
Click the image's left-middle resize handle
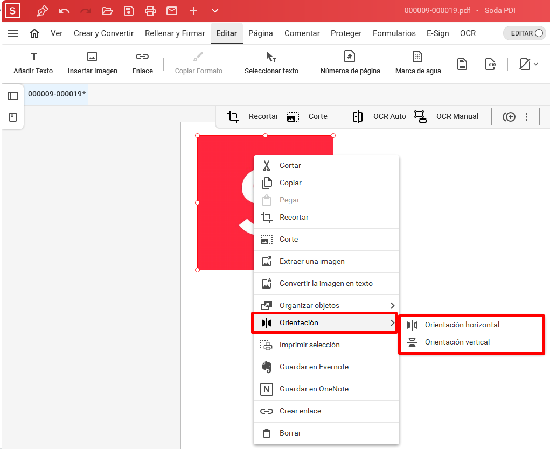click(198, 202)
